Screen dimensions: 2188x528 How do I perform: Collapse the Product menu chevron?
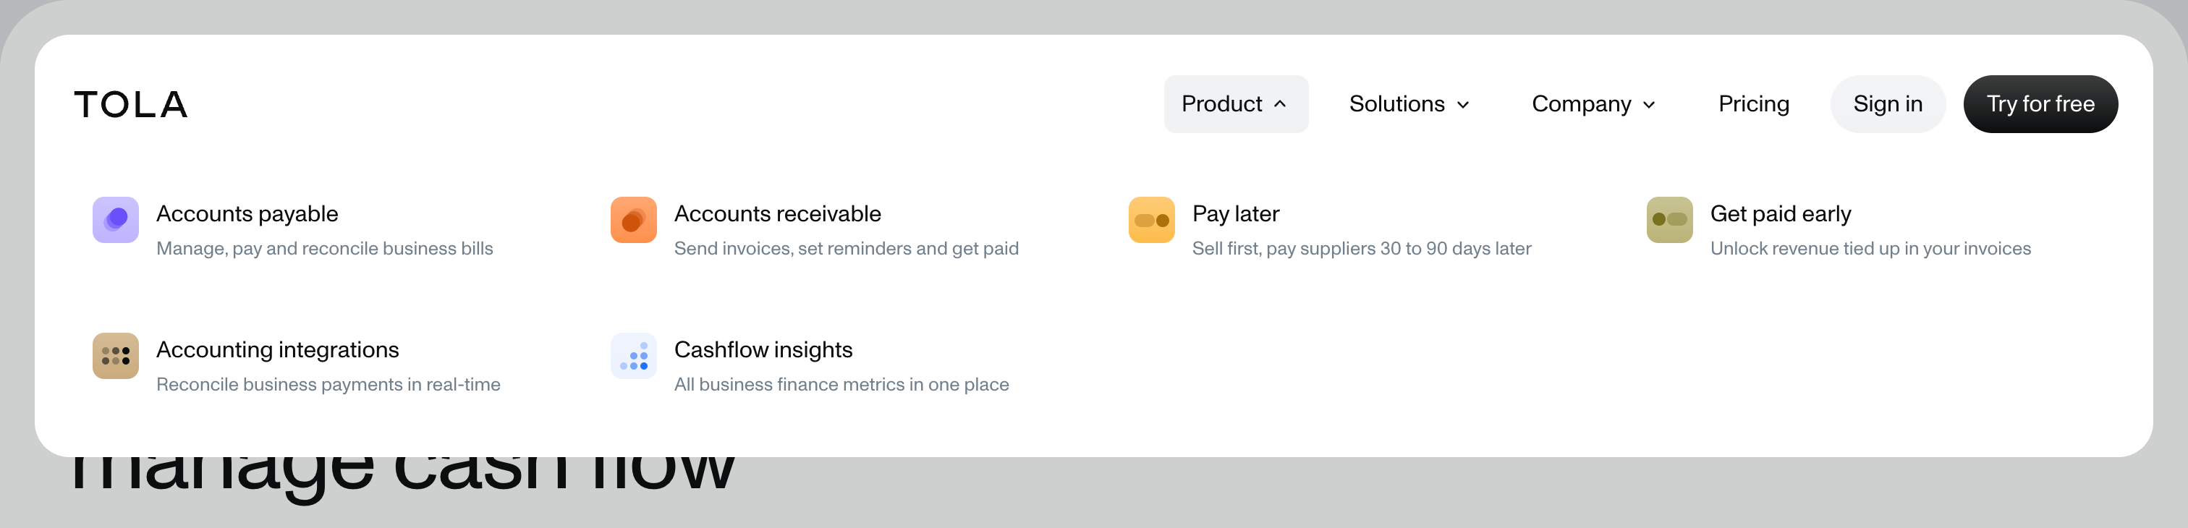coord(1281,103)
